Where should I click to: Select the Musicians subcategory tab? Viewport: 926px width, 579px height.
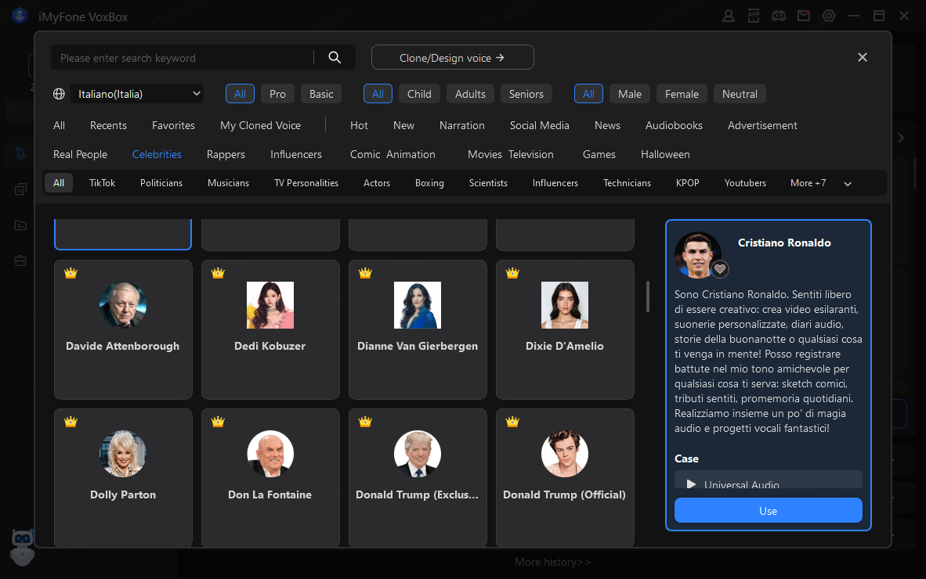pyautogui.click(x=228, y=183)
